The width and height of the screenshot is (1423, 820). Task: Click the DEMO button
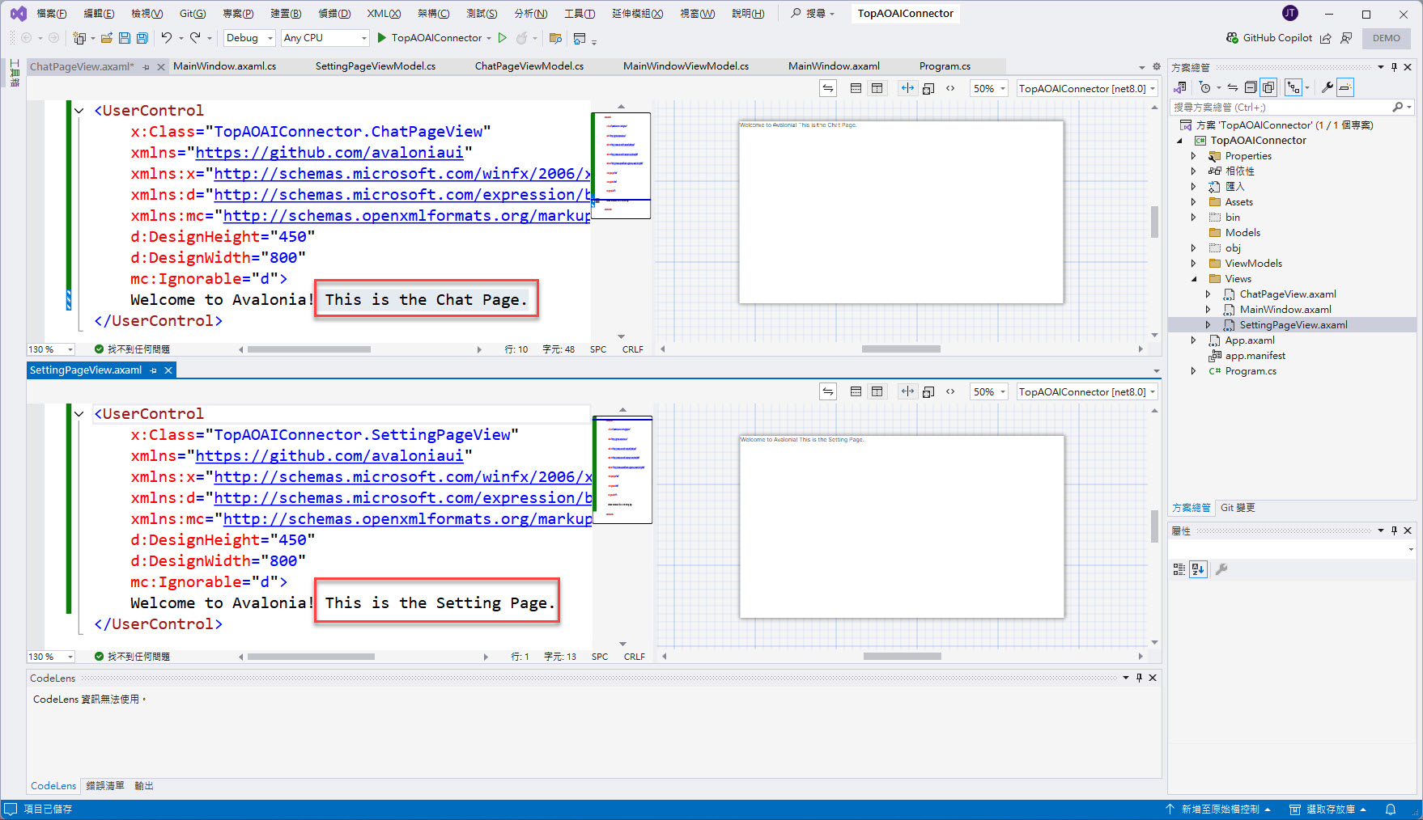coord(1387,38)
